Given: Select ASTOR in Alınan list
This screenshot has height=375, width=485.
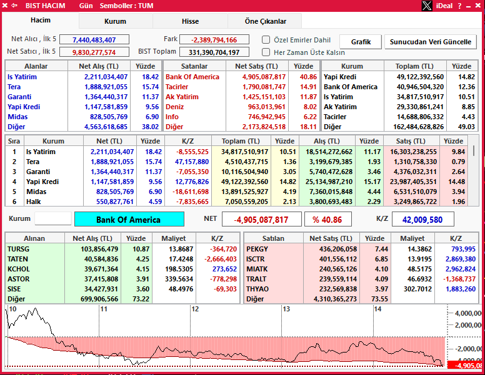Looking at the screenshot, I should (x=19, y=279).
